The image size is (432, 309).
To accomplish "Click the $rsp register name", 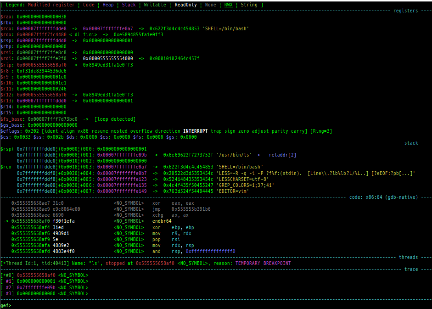I will point(6,40).
